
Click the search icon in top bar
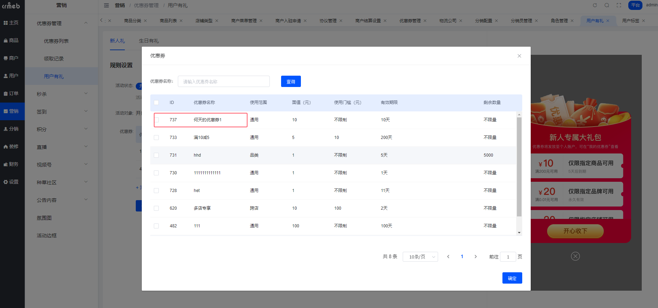pos(607,5)
